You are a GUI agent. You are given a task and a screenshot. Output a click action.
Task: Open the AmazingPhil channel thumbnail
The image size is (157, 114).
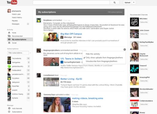pos(134,80)
